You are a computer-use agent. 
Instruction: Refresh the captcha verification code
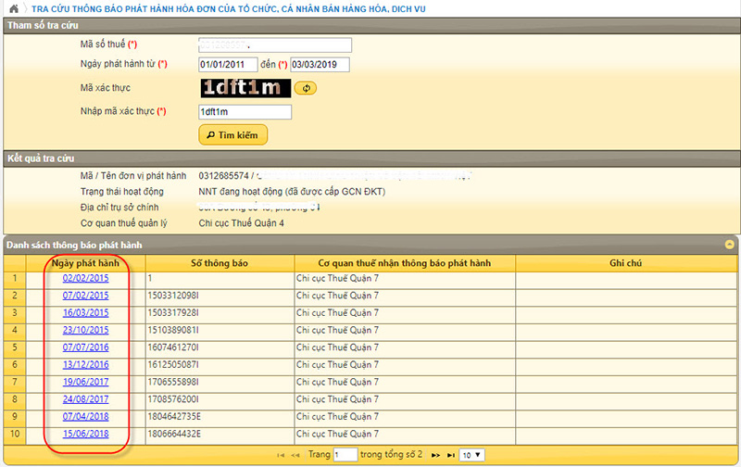click(x=308, y=88)
